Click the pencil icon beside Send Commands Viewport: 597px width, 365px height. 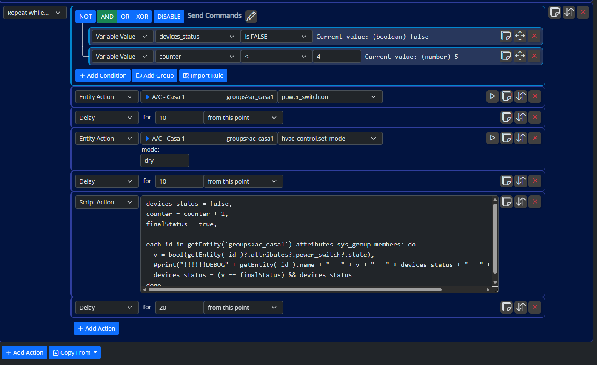[251, 16]
